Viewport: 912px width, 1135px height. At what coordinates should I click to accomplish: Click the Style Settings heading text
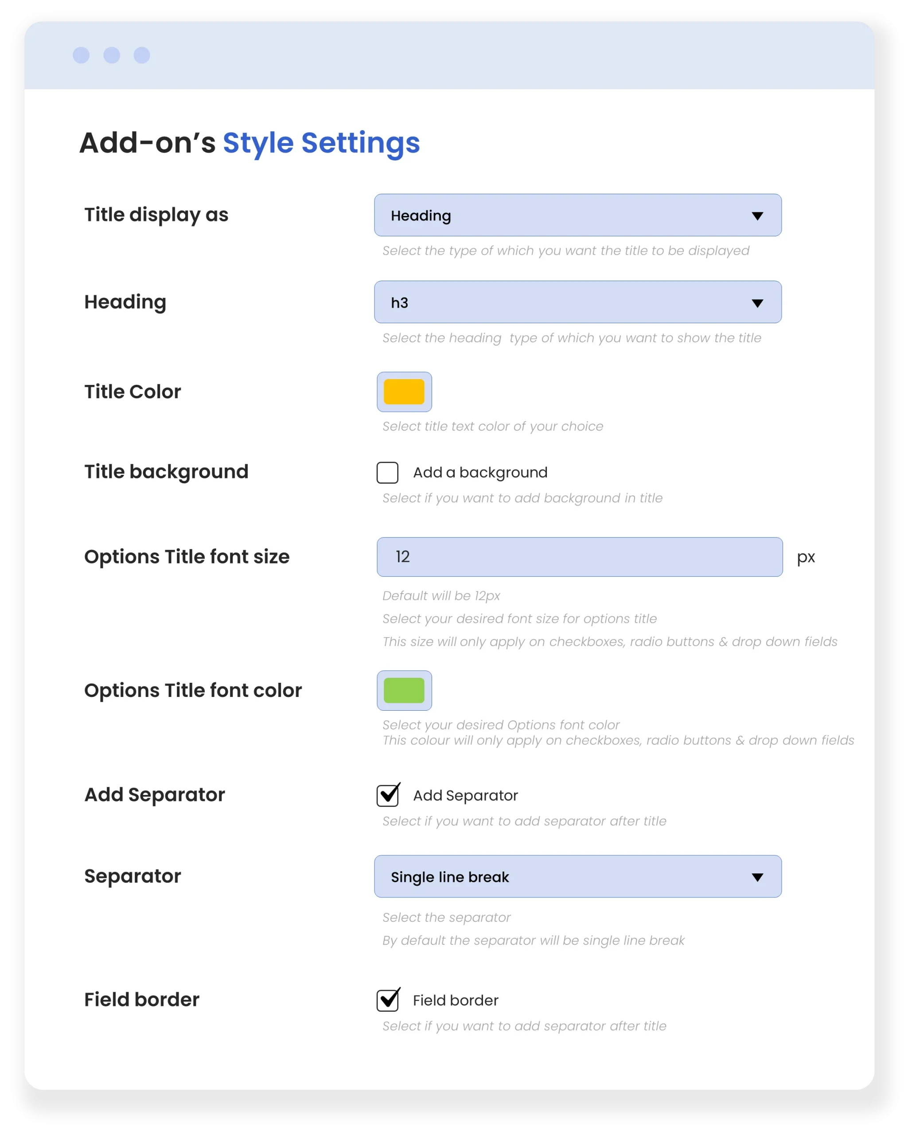[322, 143]
